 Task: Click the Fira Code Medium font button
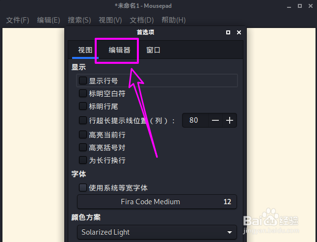[157, 202]
